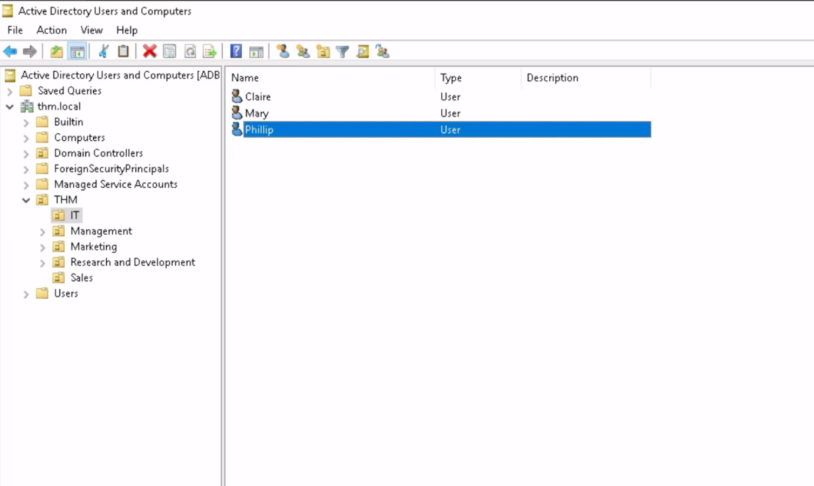Select the Management OU label

[x=102, y=231]
